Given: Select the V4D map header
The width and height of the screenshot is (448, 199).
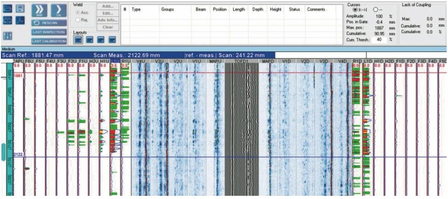Looking at the screenshot, I should coord(342,61).
